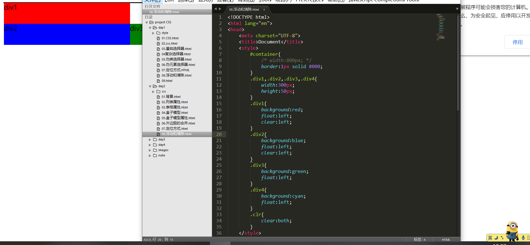
Task: Select 08.浮动和清除.html under open files
Action: point(177,12)
